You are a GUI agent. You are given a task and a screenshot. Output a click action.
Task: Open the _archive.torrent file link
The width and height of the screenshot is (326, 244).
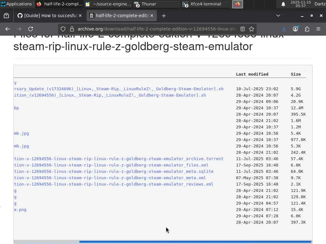119,159
